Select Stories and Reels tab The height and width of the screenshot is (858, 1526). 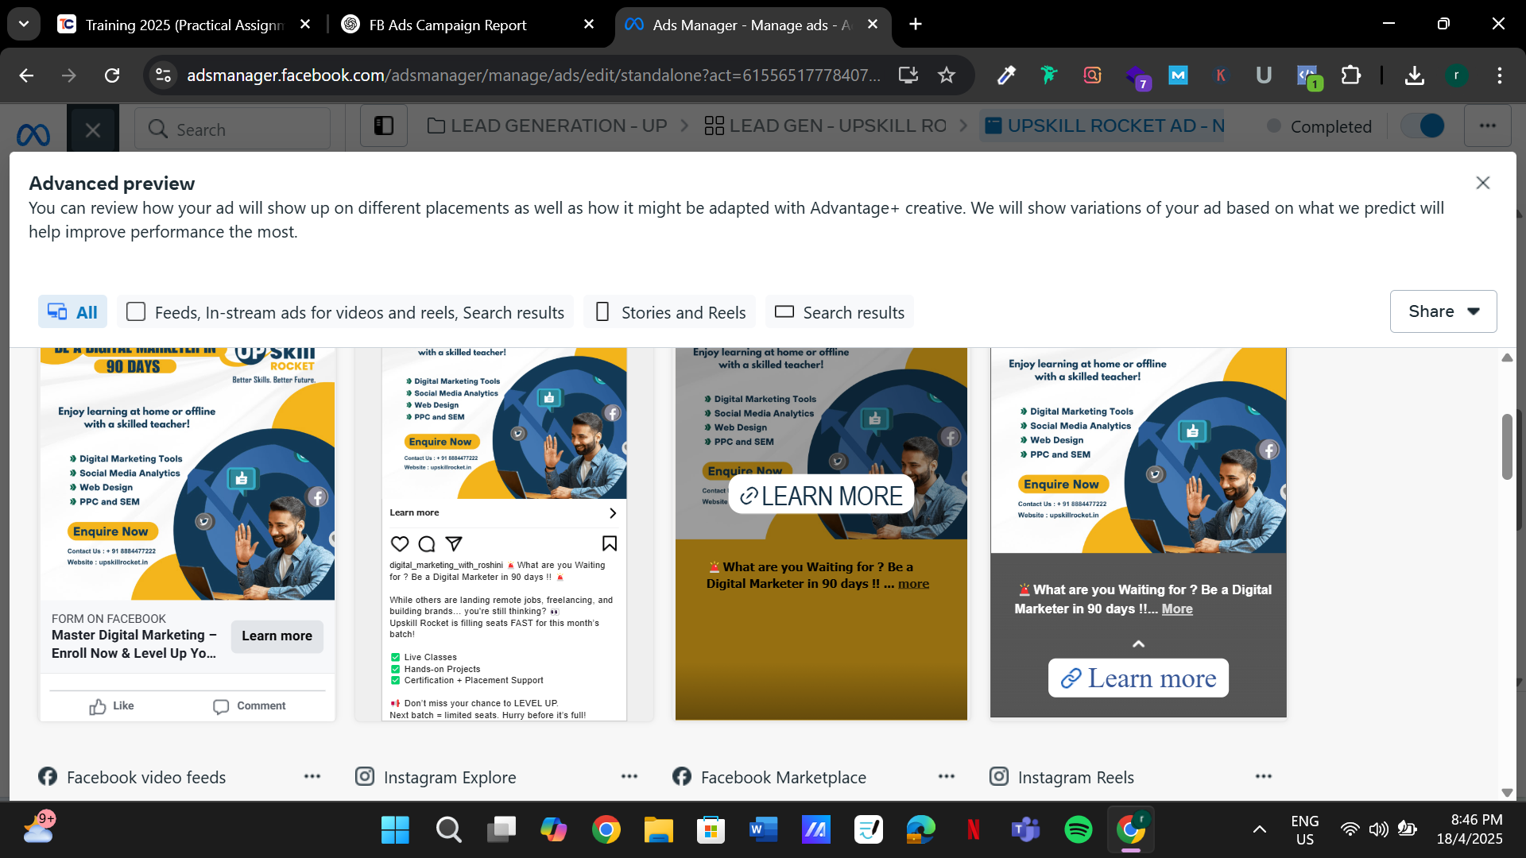pos(669,312)
